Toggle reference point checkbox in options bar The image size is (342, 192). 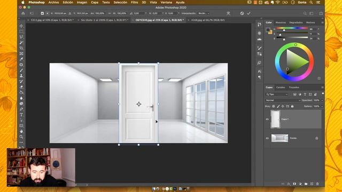click(42, 13)
